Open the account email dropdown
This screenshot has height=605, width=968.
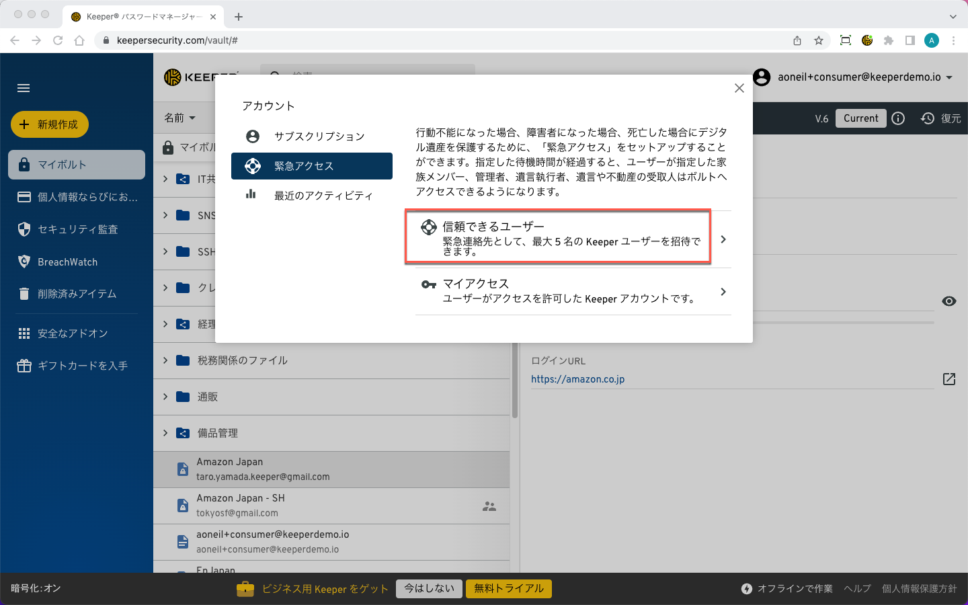pos(949,77)
